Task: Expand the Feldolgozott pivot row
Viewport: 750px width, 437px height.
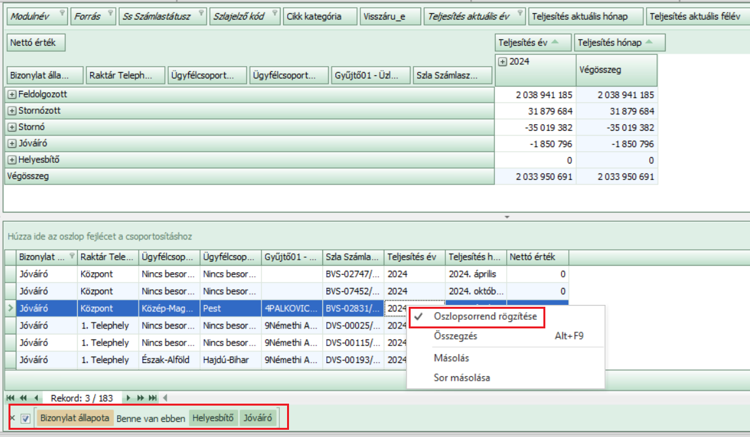Action: pyautogui.click(x=12, y=95)
